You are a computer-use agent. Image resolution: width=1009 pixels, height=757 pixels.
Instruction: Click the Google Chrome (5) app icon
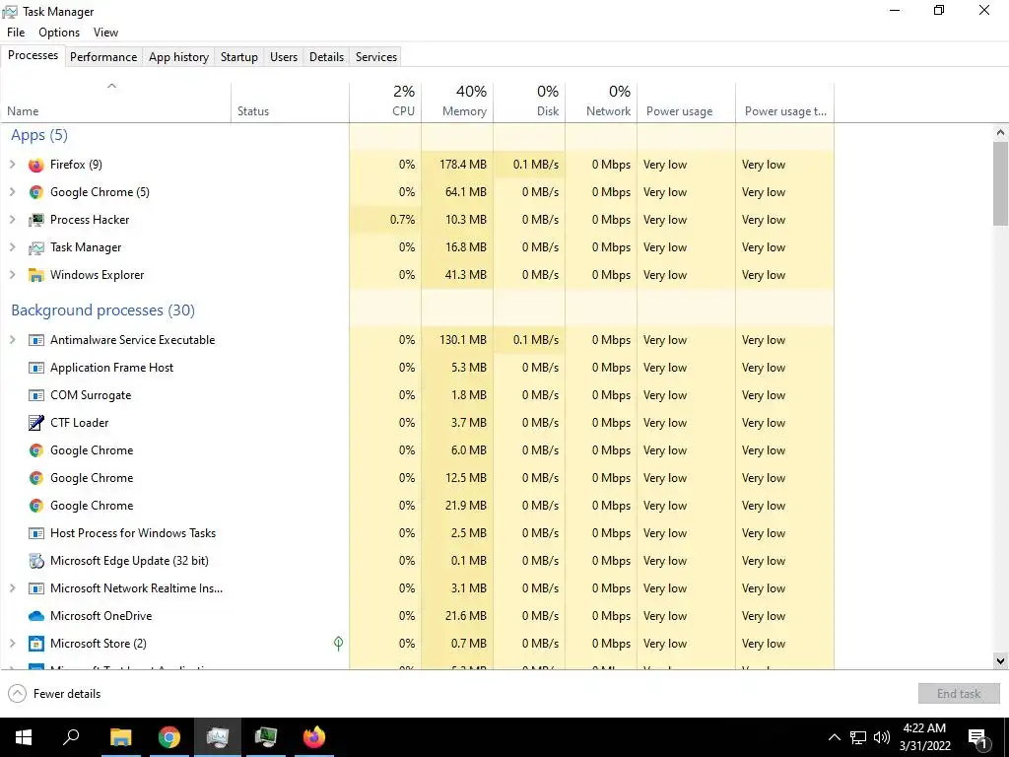click(x=36, y=192)
